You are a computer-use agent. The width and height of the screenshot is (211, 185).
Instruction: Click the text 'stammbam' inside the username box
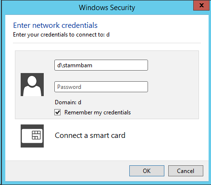click(77, 65)
